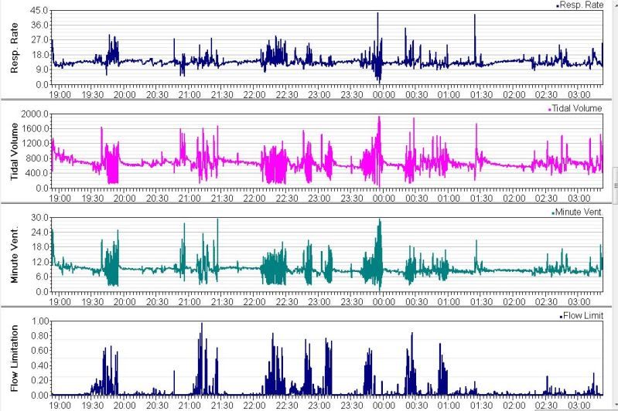
Task: Select the Tidal Volume vertical axis title
Action: 15,151
